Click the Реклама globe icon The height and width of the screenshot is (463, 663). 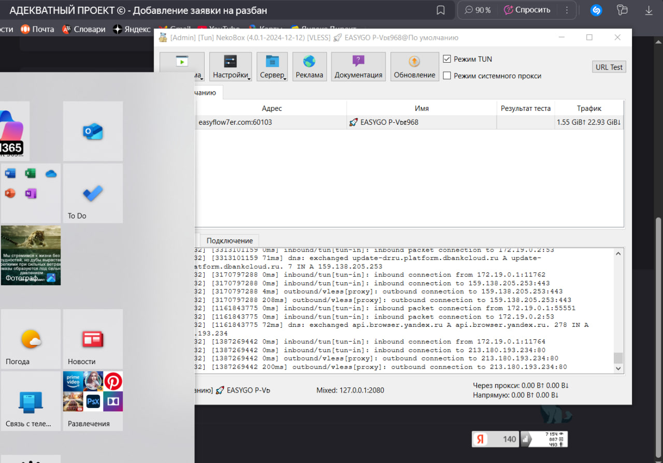click(309, 62)
